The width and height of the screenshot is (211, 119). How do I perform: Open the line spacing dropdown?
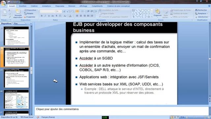tap(96, 11)
